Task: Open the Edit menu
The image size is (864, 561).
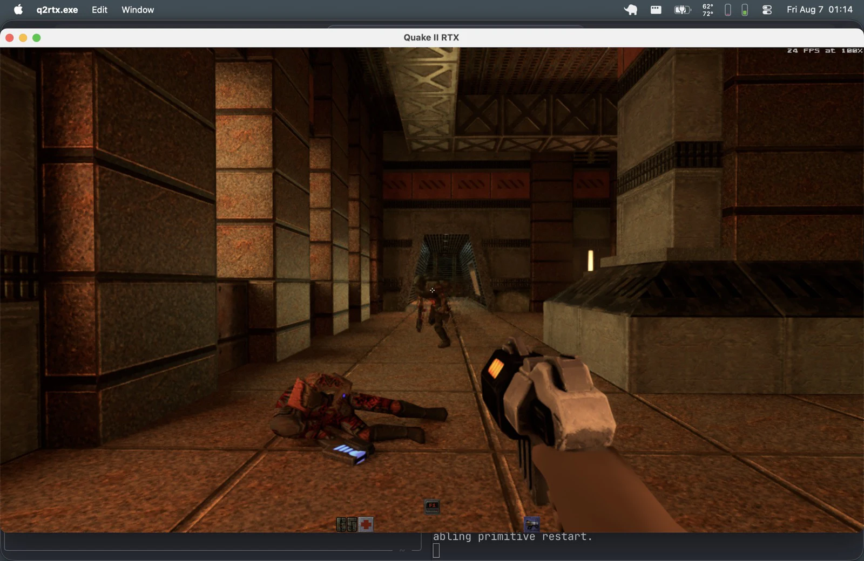Action: tap(99, 10)
